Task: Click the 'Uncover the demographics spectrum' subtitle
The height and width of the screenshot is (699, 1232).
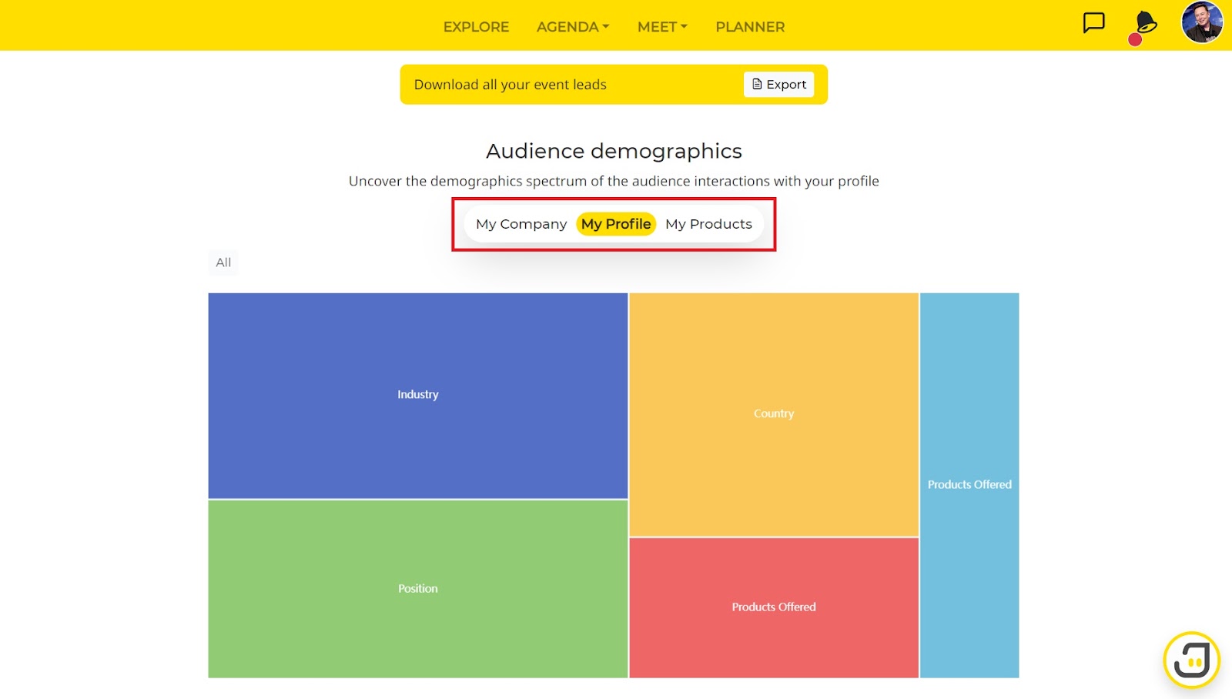Action: pos(614,181)
